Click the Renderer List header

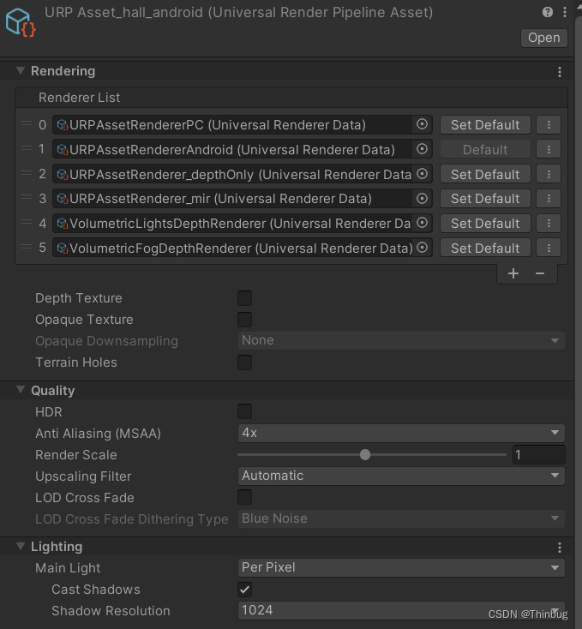click(291, 98)
